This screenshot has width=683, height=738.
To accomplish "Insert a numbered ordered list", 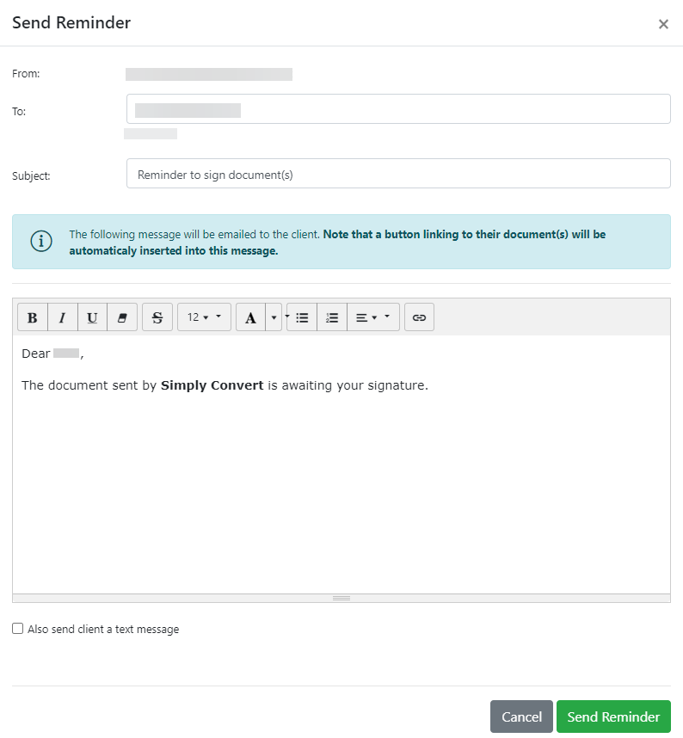I will [x=332, y=317].
